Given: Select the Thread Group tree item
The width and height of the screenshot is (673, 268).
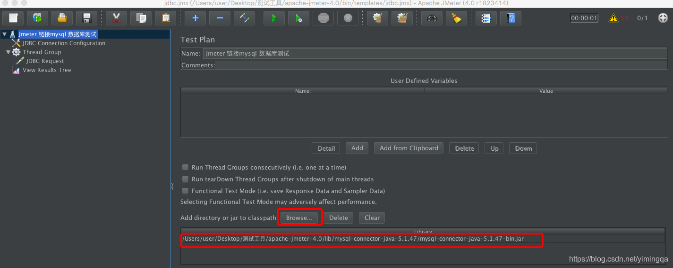Looking at the screenshot, I should pos(42,52).
